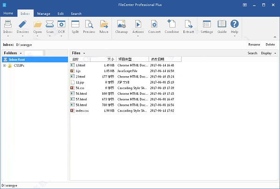The width and height of the screenshot is (280, 189).
Task: Click the 1.html file icon
Action: 72,65
